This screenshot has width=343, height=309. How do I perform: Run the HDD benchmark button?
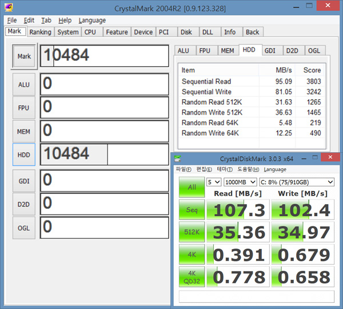tap(24, 154)
